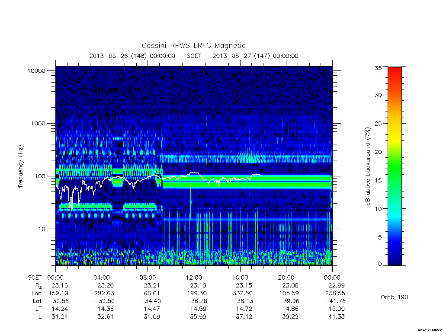Click the color bar legend
The width and height of the screenshot is (443, 332).
(395, 166)
